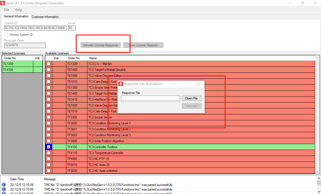Uncheck the TF4100 Controller Toolbox license
321x194 pixels.
click(48, 147)
